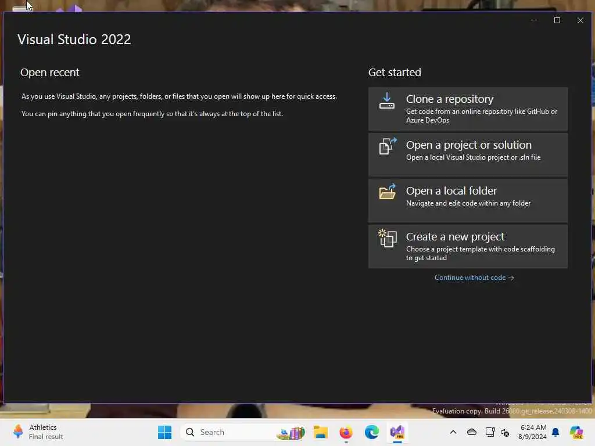595x446 pixels.
Task: Open File Explorer from the taskbar
Action: coord(321,432)
